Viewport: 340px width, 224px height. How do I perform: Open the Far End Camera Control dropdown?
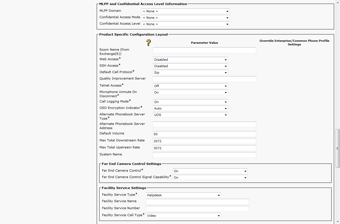click(x=210, y=171)
